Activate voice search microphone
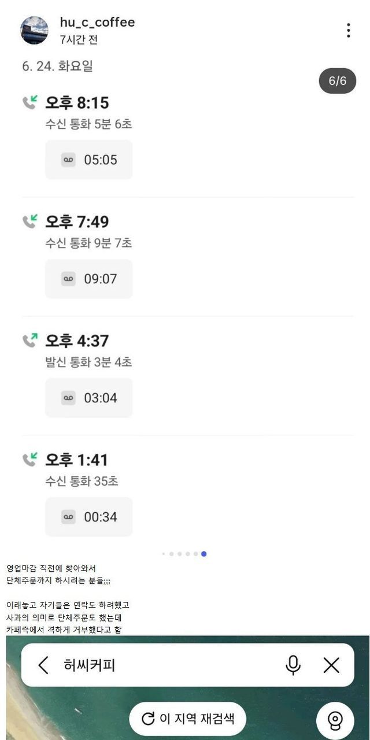The height and width of the screenshot is (740, 370). click(293, 665)
